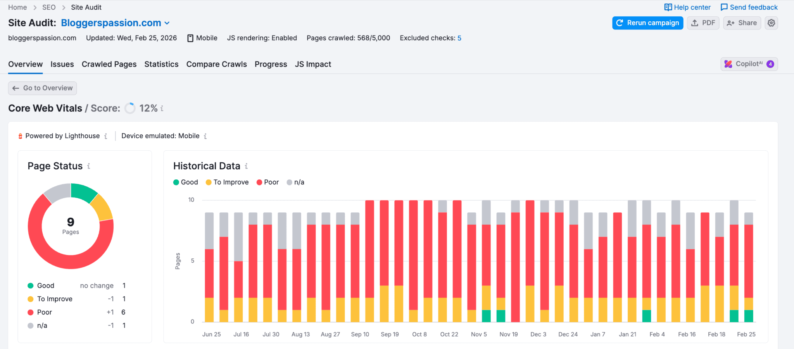
Task: Switch to the Issues tab
Action: coord(62,64)
